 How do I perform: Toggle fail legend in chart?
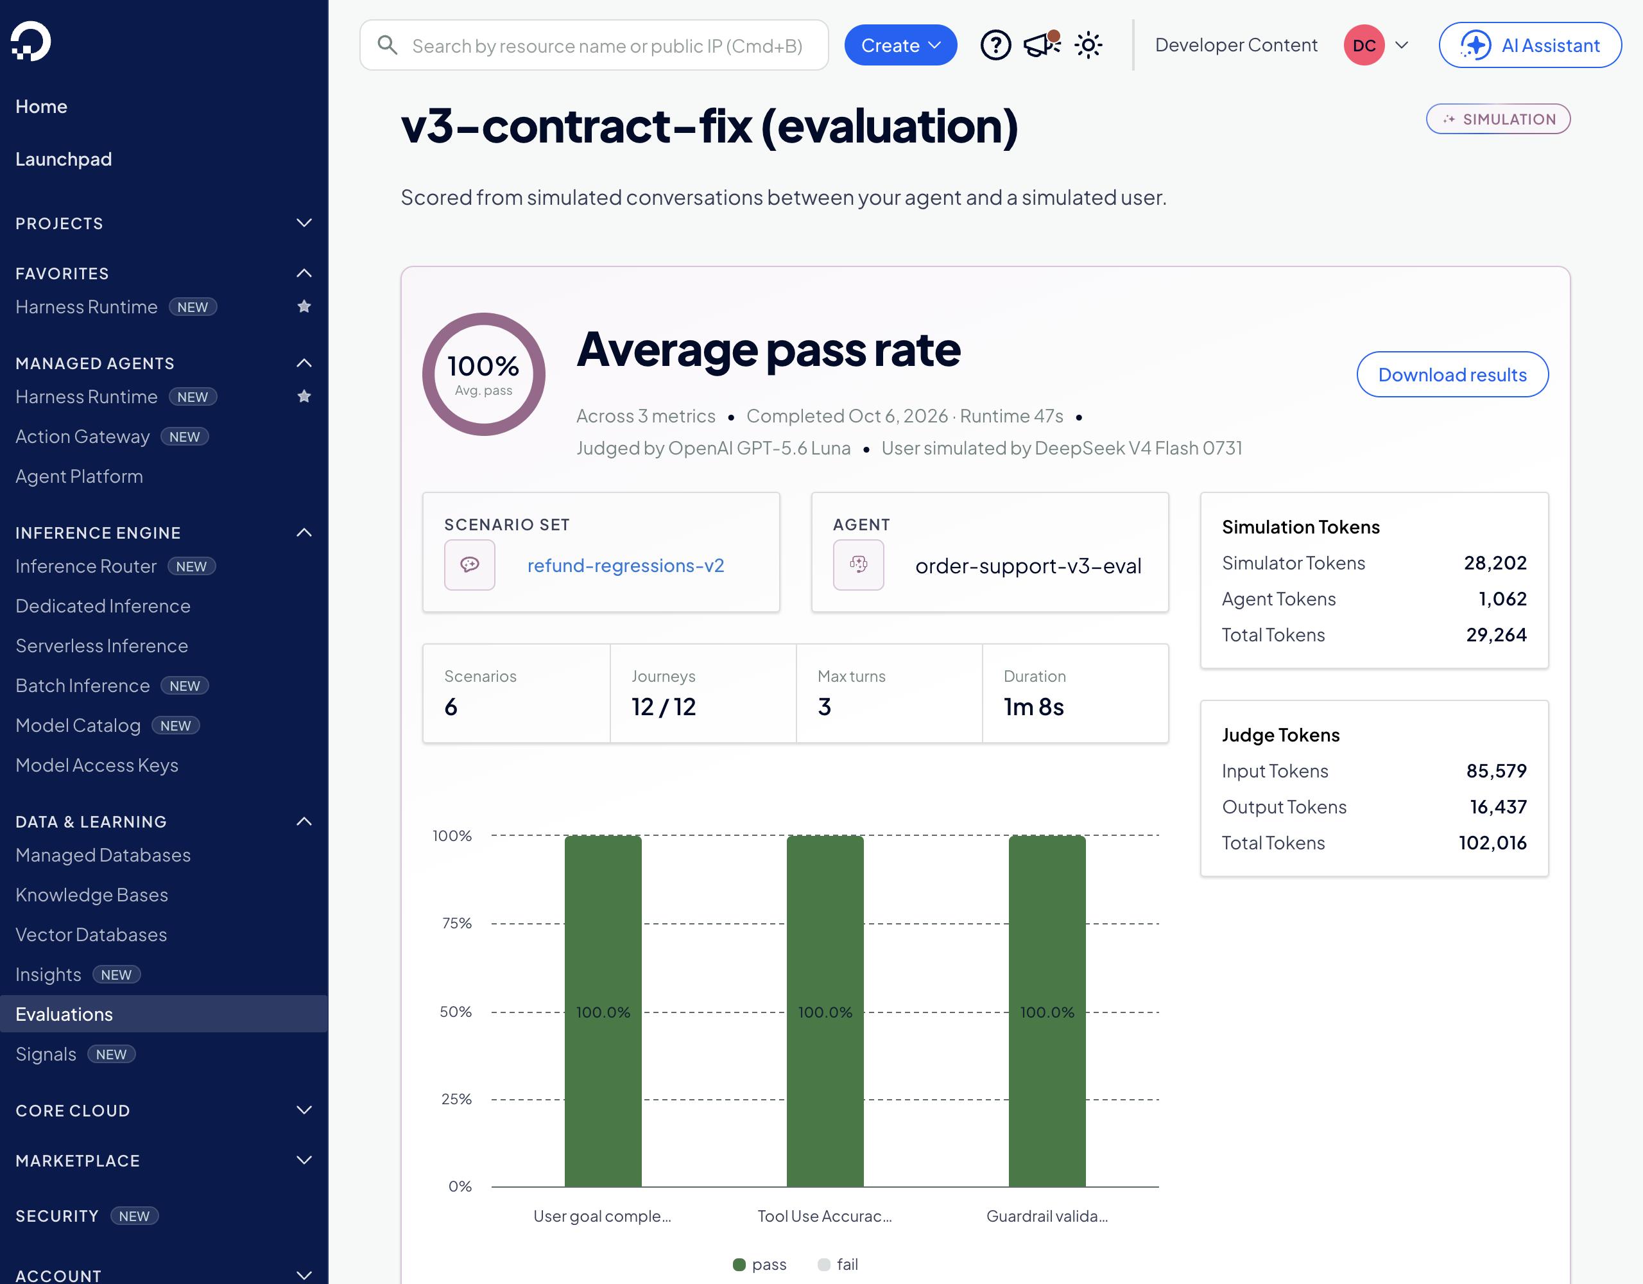pyautogui.click(x=838, y=1263)
